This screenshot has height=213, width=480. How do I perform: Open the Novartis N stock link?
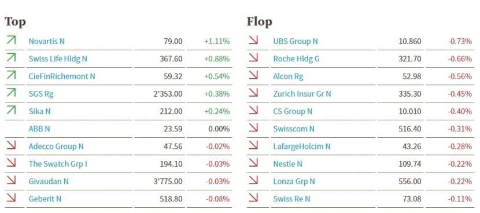click(x=46, y=41)
